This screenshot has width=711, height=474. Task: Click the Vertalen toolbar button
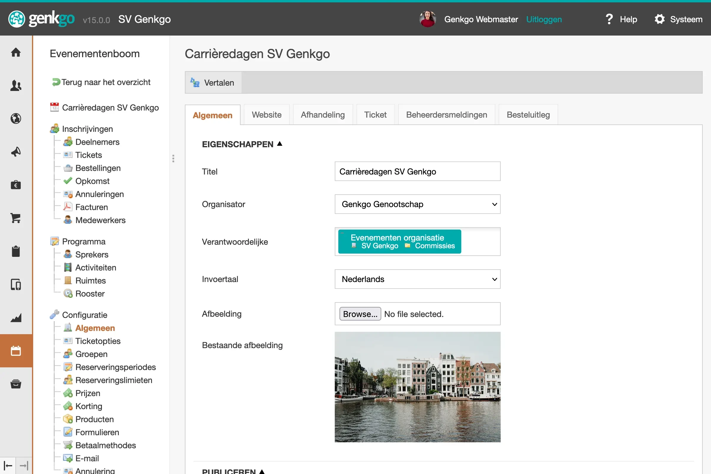pos(213,83)
